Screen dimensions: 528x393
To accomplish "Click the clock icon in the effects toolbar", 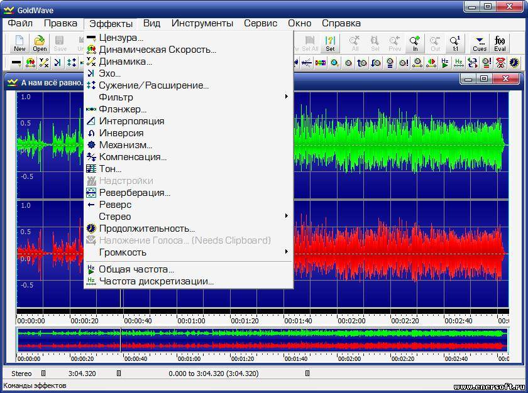I will 514,63.
